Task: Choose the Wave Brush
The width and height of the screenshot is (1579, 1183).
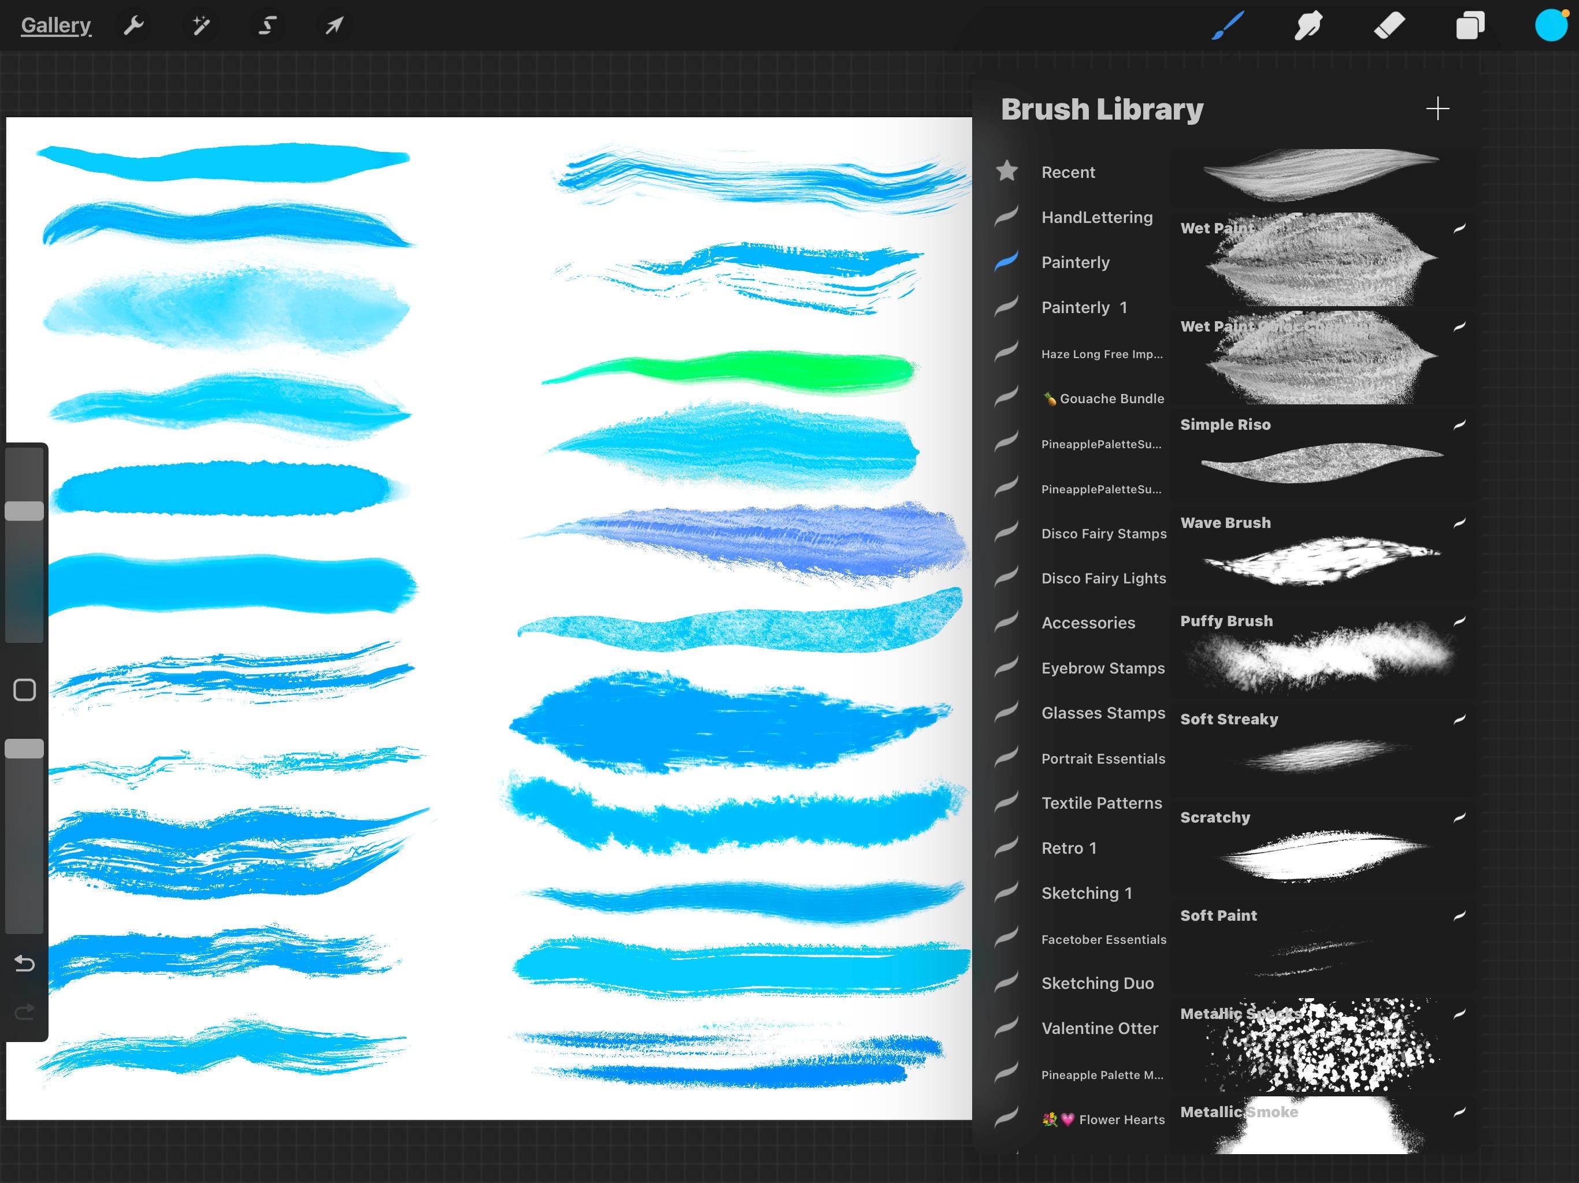Action: point(1322,555)
